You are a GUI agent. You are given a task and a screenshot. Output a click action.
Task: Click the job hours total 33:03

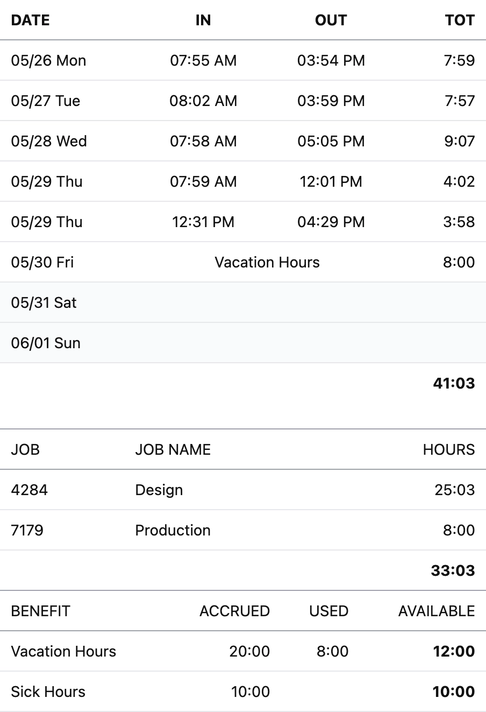click(453, 570)
